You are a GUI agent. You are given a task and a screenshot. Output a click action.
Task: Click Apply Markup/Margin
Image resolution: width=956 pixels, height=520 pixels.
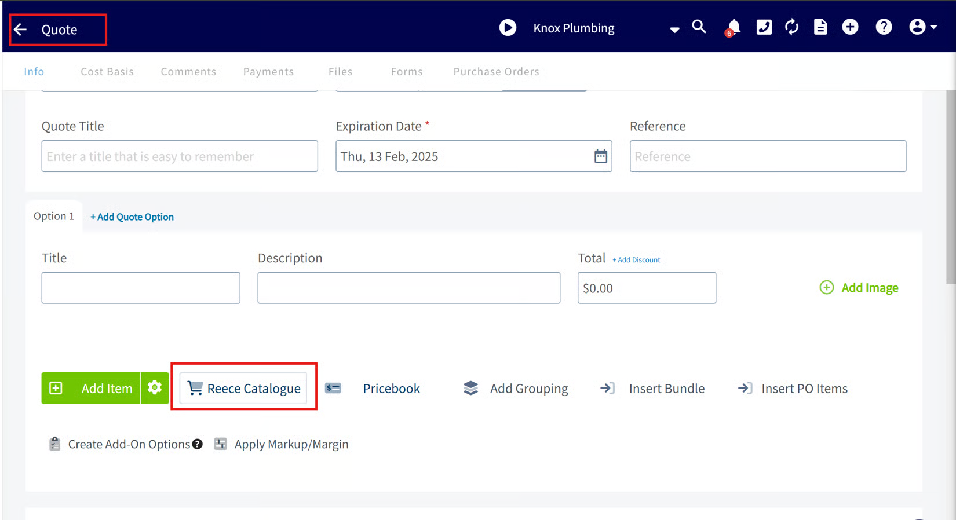tap(281, 444)
